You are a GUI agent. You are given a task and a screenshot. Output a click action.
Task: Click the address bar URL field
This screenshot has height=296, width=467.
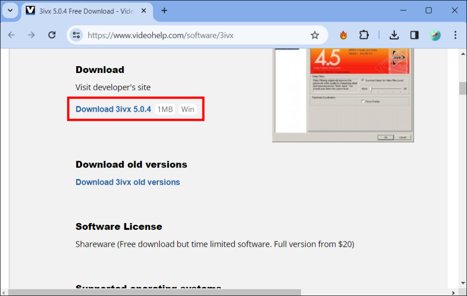point(182,35)
